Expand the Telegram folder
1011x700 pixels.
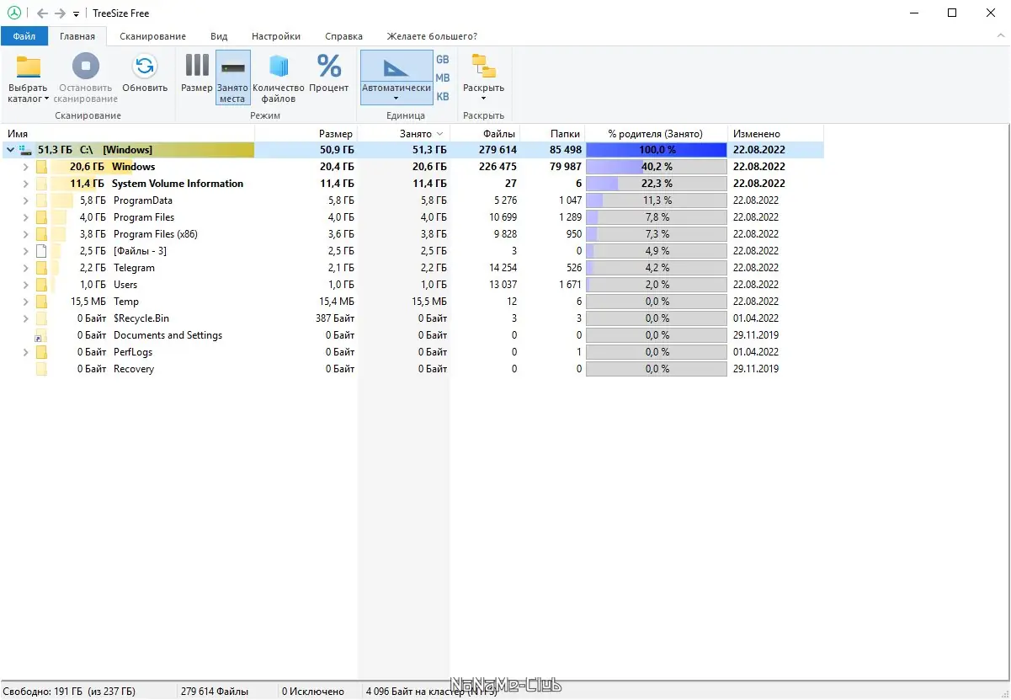pyautogui.click(x=25, y=268)
